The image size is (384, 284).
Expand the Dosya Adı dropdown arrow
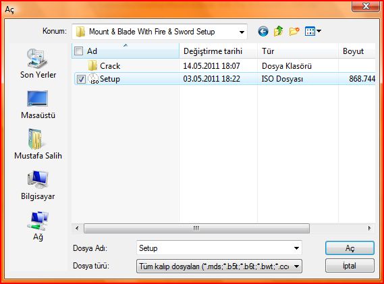296,248
